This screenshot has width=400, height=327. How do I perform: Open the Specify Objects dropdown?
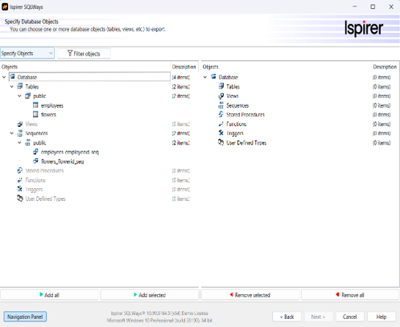[x=27, y=53]
